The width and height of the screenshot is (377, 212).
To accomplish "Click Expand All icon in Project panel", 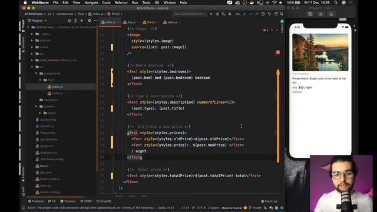I will tap(75, 21).
